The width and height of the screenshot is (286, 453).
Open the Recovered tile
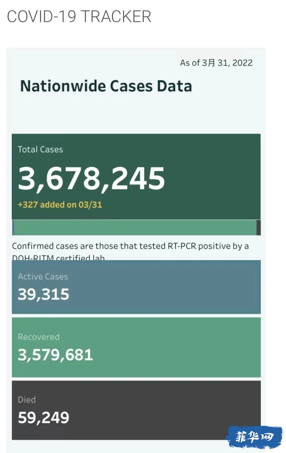tap(136, 347)
